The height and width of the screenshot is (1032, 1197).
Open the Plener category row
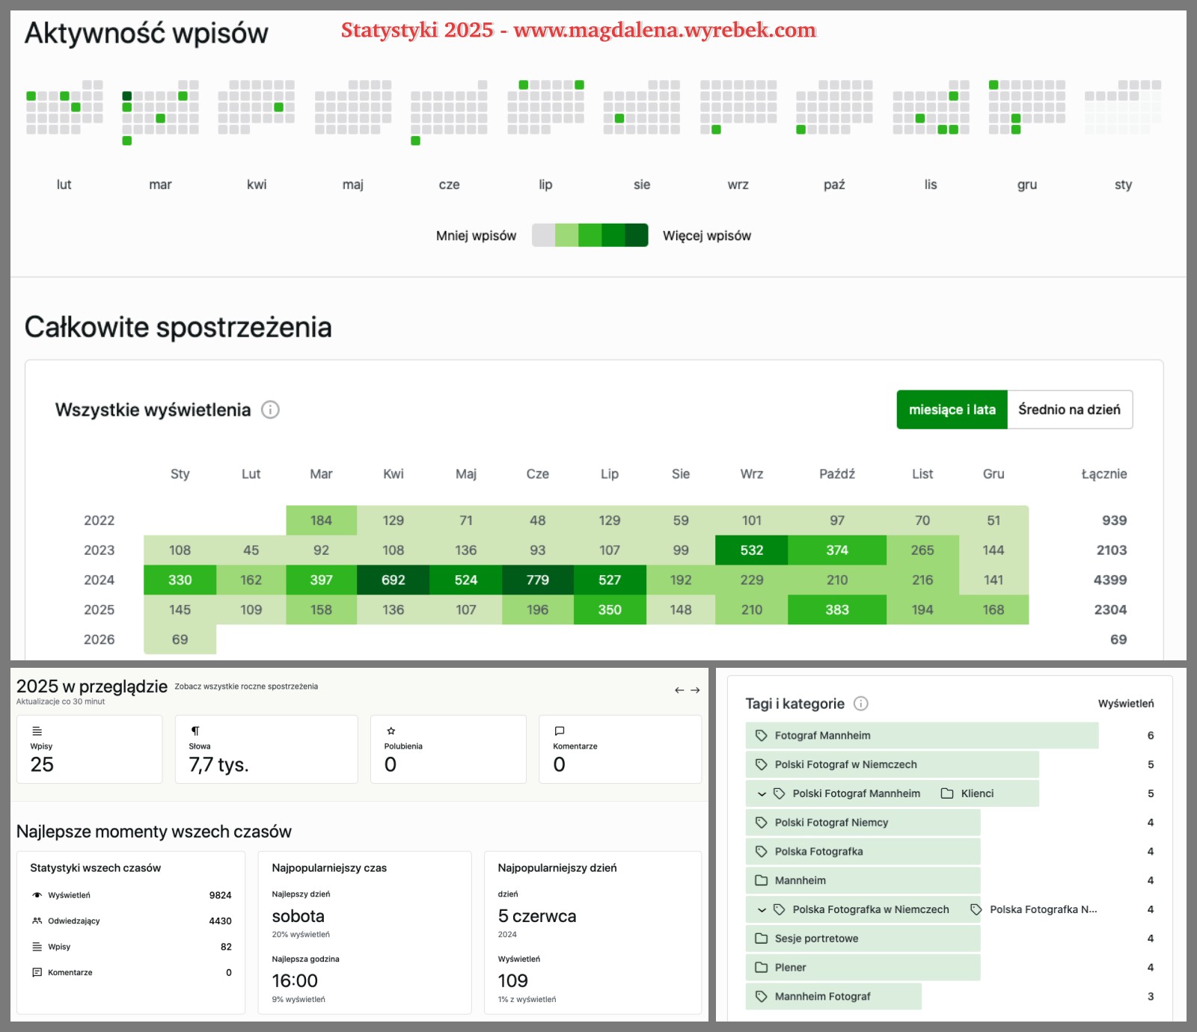[790, 968]
